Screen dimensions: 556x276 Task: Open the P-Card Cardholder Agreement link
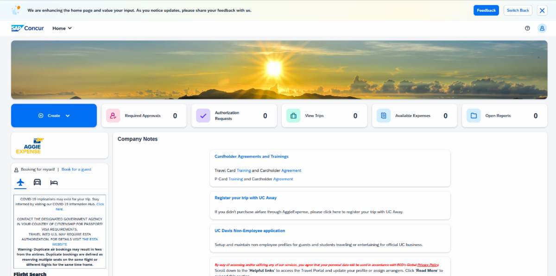(x=283, y=179)
